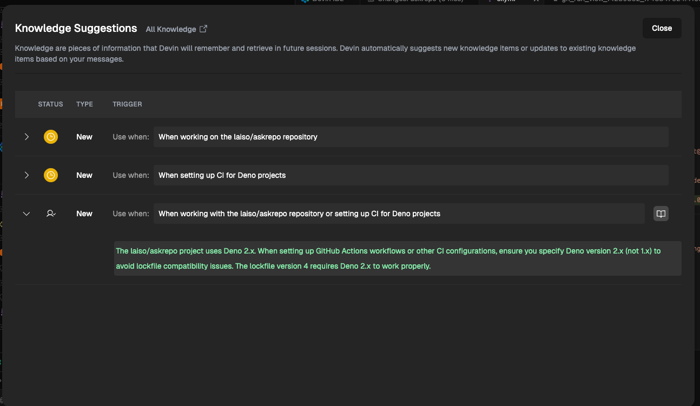
Task: Click pending clock status icon for laiso/askrepo row
Action: click(x=50, y=137)
